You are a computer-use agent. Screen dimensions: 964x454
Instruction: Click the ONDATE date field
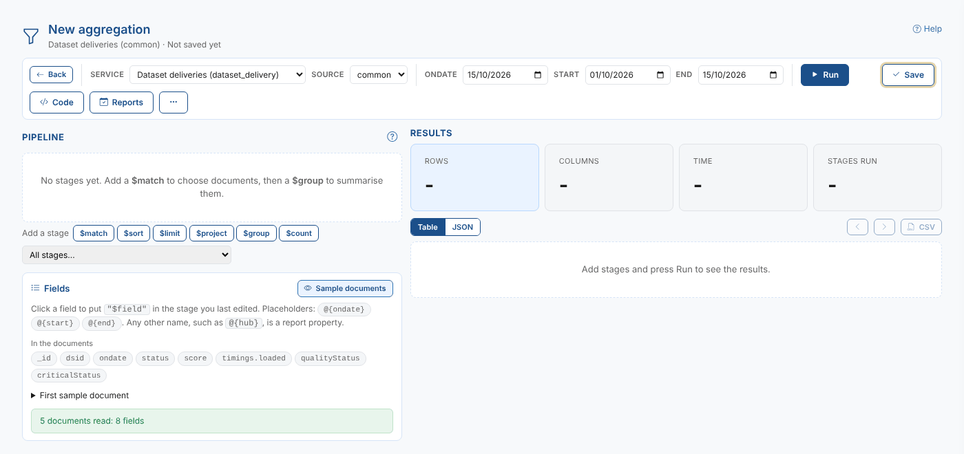coord(505,74)
